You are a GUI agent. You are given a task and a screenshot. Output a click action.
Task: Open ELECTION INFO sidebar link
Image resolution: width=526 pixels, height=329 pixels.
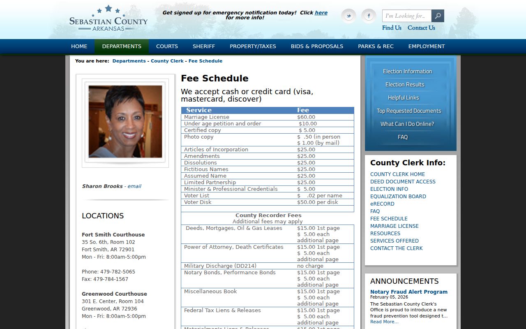(389, 189)
